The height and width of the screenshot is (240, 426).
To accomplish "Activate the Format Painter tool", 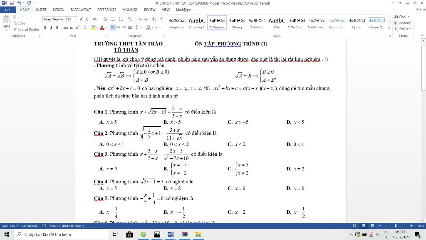I will point(26,30).
